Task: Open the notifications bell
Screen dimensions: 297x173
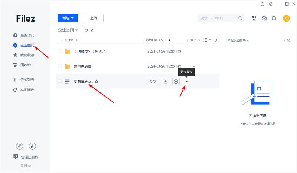Action: [274, 18]
